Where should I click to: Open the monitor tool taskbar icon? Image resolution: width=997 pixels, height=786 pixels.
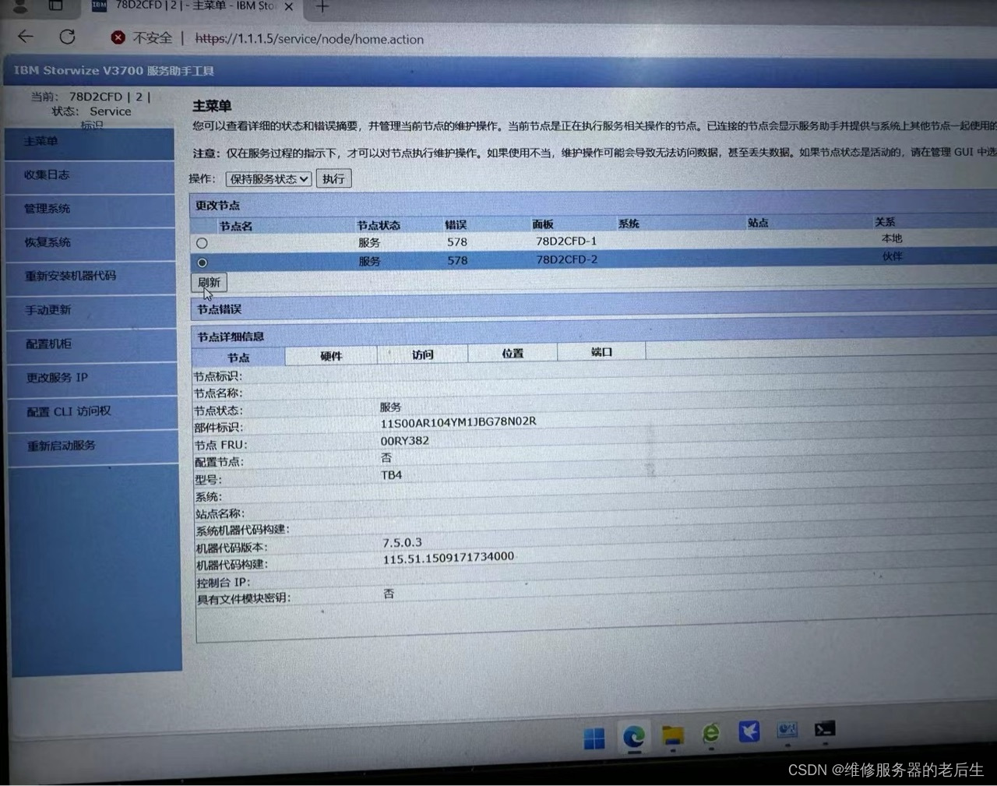tap(787, 730)
